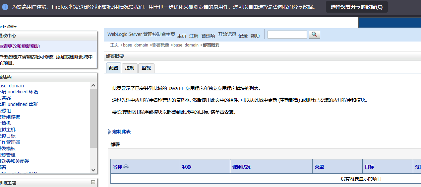Viewport: 421px width, 187px height.
Task: Select 资源管理 tree item
Action: (x=7, y=155)
